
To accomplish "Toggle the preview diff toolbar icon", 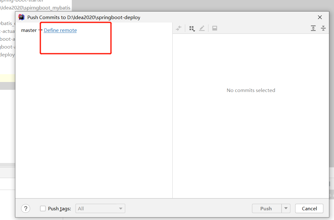I will pyautogui.click(x=215, y=28).
